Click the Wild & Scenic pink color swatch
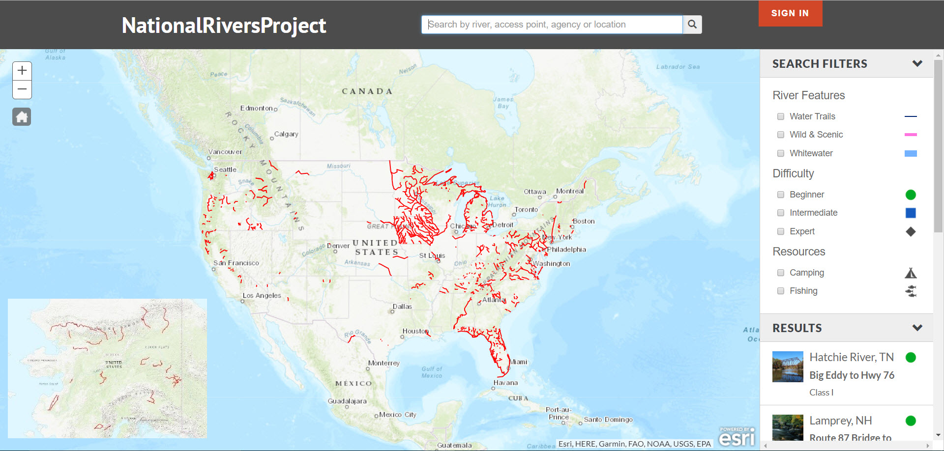 tap(911, 135)
